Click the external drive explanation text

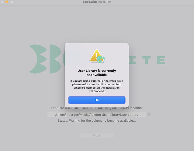tap(97, 86)
